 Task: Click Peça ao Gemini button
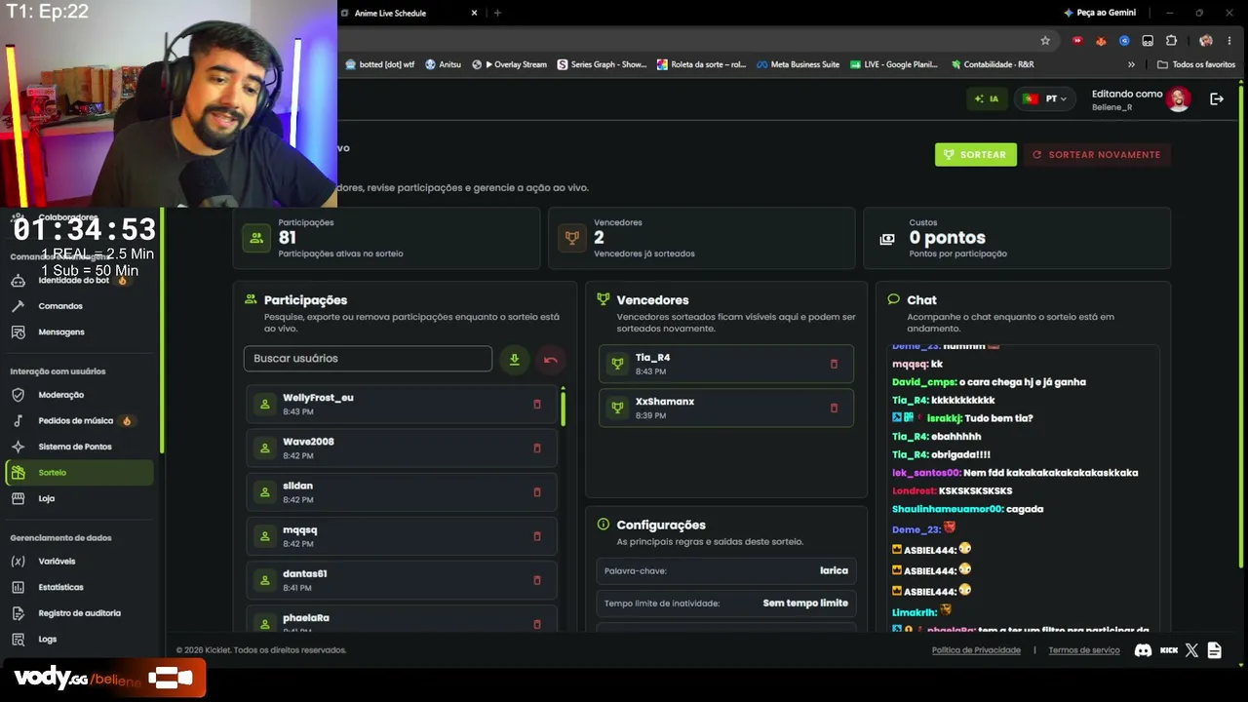tap(1099, 13)
